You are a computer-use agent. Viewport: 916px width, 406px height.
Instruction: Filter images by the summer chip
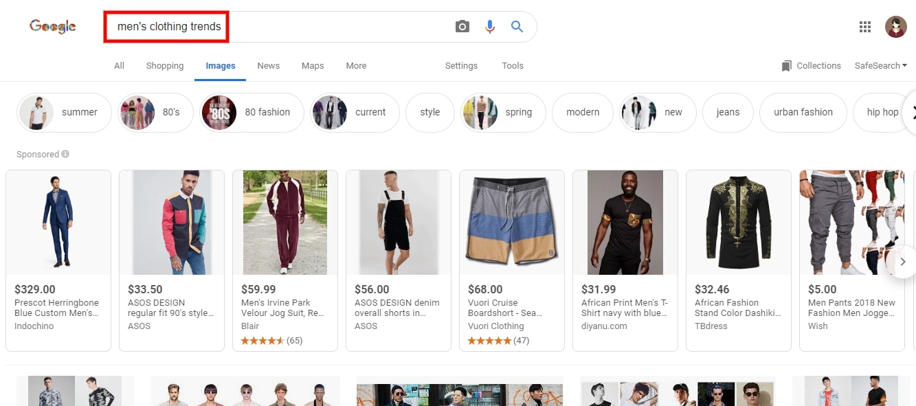(x=65, y=112)
